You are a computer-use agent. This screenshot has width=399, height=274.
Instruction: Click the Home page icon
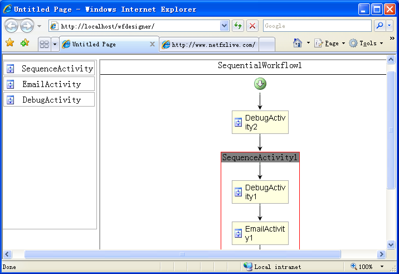pyautogui.click(x=298, y=43)
